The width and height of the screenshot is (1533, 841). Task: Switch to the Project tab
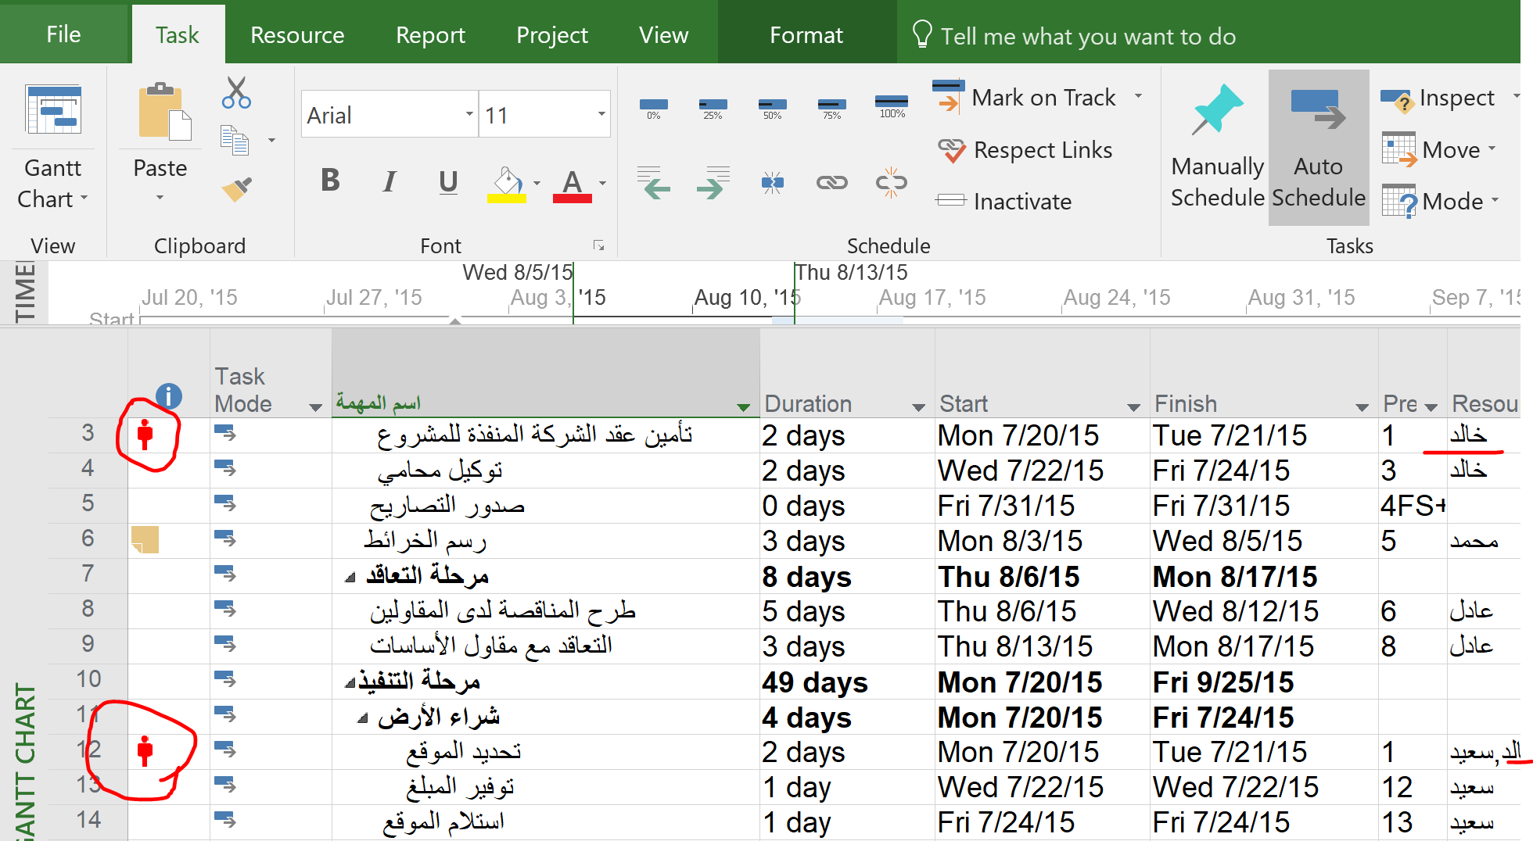551,35
